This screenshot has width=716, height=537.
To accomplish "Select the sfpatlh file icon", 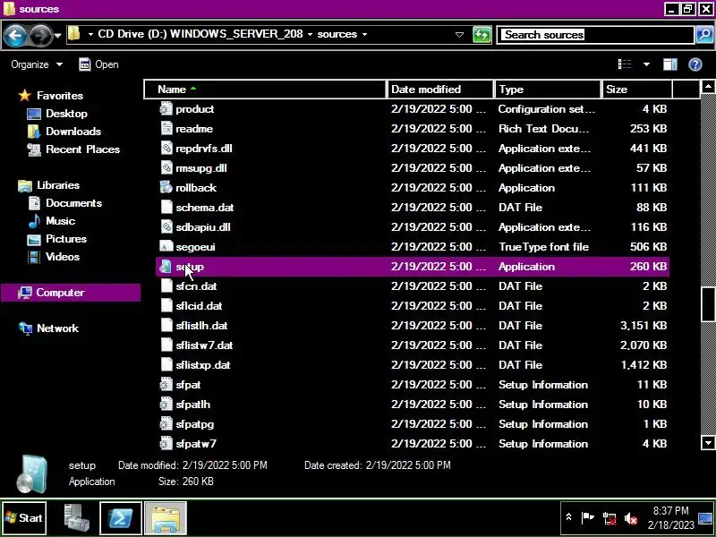I will (x=166, y=405).
